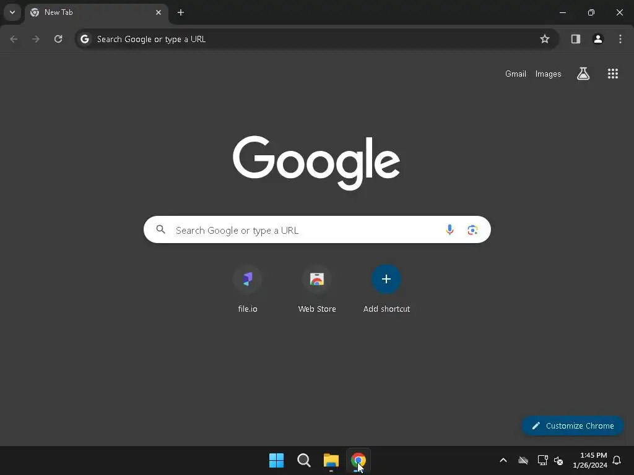Image resolution: width=634 pixels, height=475 pixels.
Task: Search by image with Google Lens icon
Action: pyautogui.click(x=472, y=230)
